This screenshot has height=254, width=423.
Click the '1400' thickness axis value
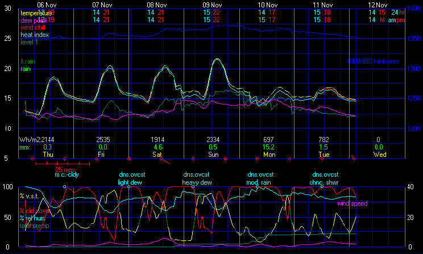(414, 9)
